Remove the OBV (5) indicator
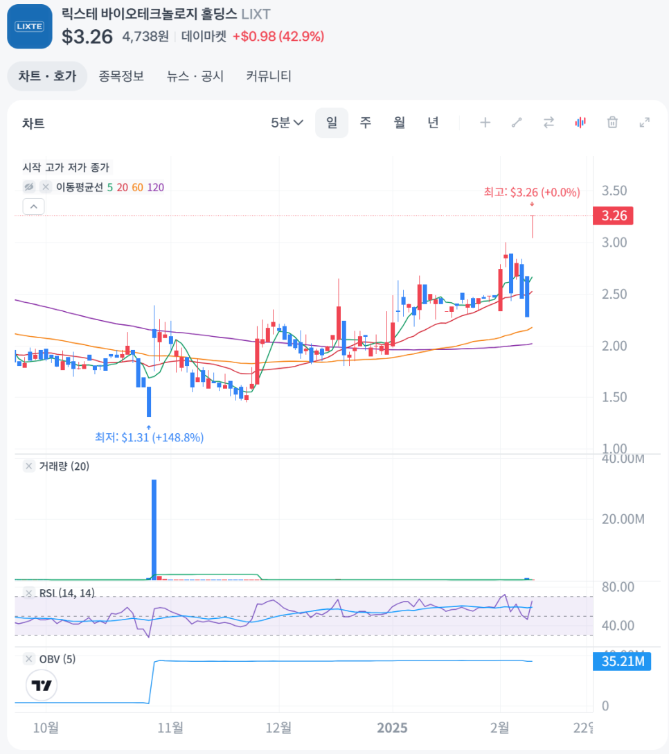The width and height of the screenshot is (669, 754). click(29, 659)
